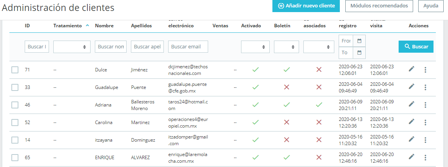
Task: Click the calendar icon beside the From date
Action: pyautogui.click(x=359, y=41)
